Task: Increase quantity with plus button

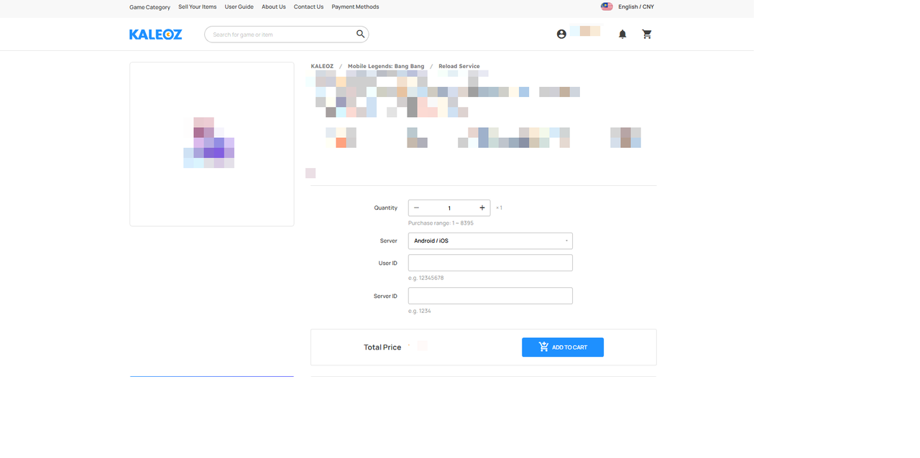Action: [482, 207]
